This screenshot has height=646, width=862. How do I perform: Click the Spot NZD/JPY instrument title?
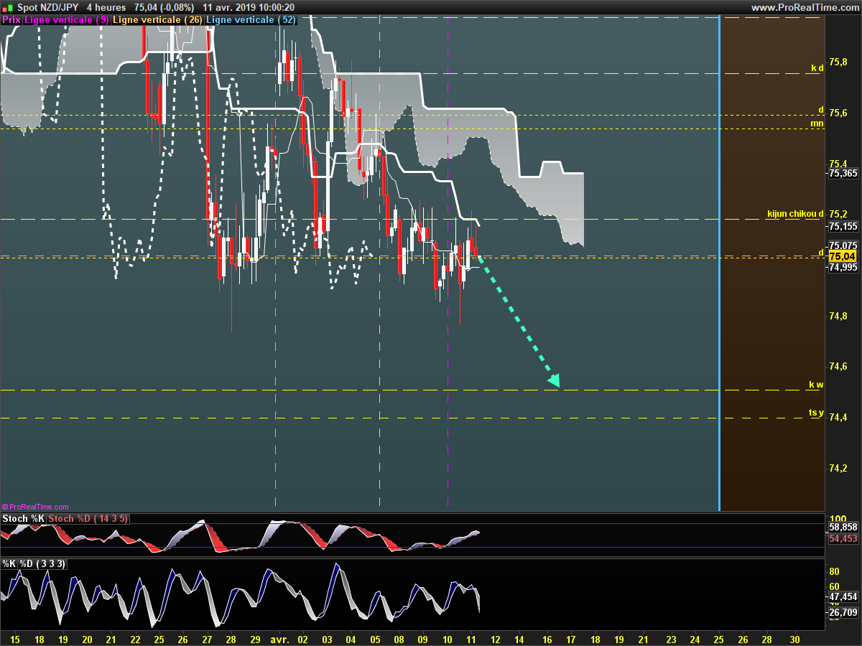click(47, 7)
